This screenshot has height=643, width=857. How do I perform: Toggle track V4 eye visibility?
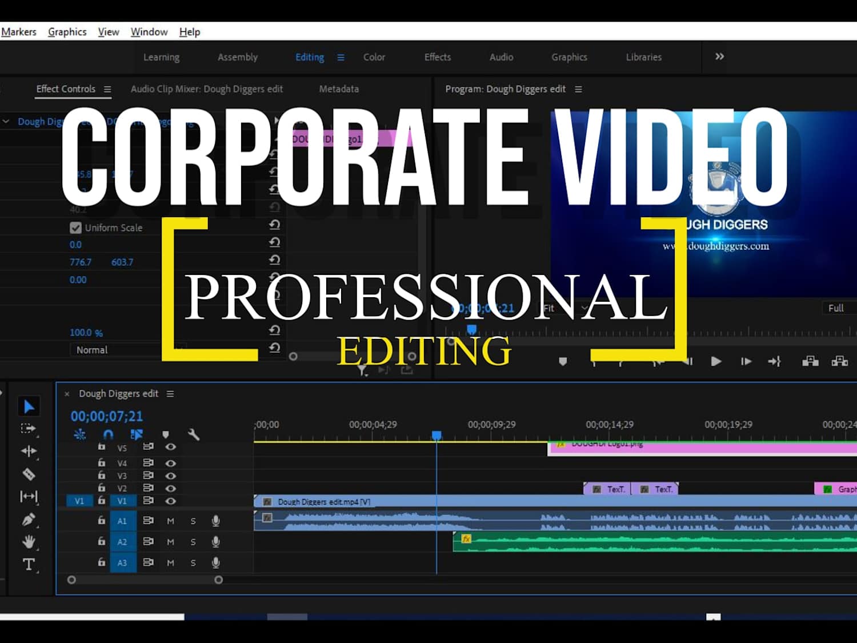click(x=171, y=463)
